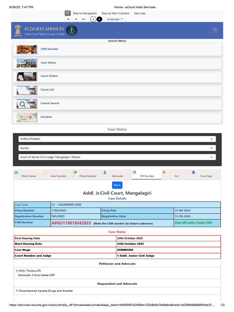
Task: Increase font size with A+
Action: [84, 19]
